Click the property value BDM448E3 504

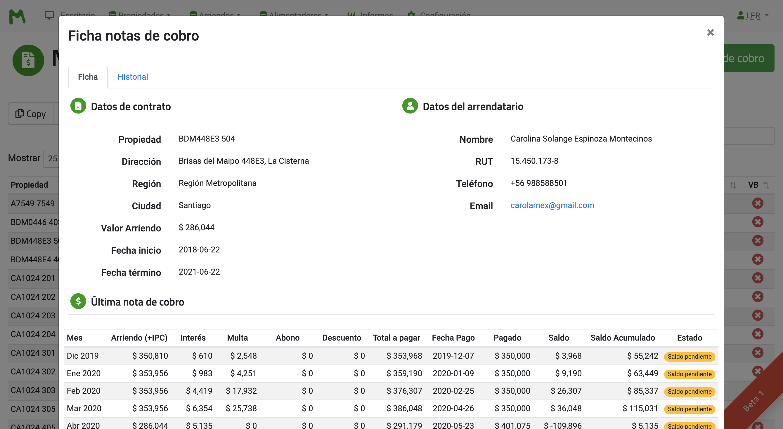[x=207, y=139]
